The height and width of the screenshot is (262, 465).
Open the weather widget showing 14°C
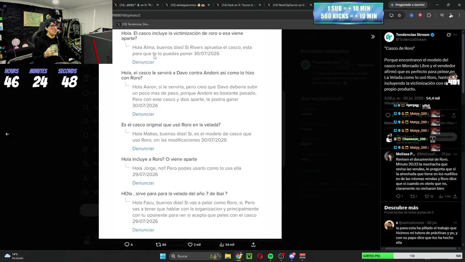[x=13, y=256]
